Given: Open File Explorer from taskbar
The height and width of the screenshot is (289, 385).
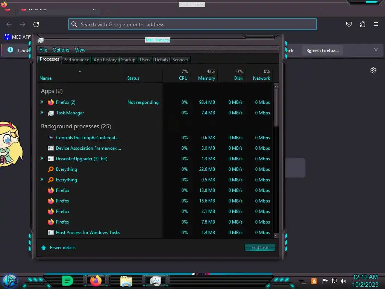Looking at the screenshot, I should pyautogui.click(x=126, y=281).
